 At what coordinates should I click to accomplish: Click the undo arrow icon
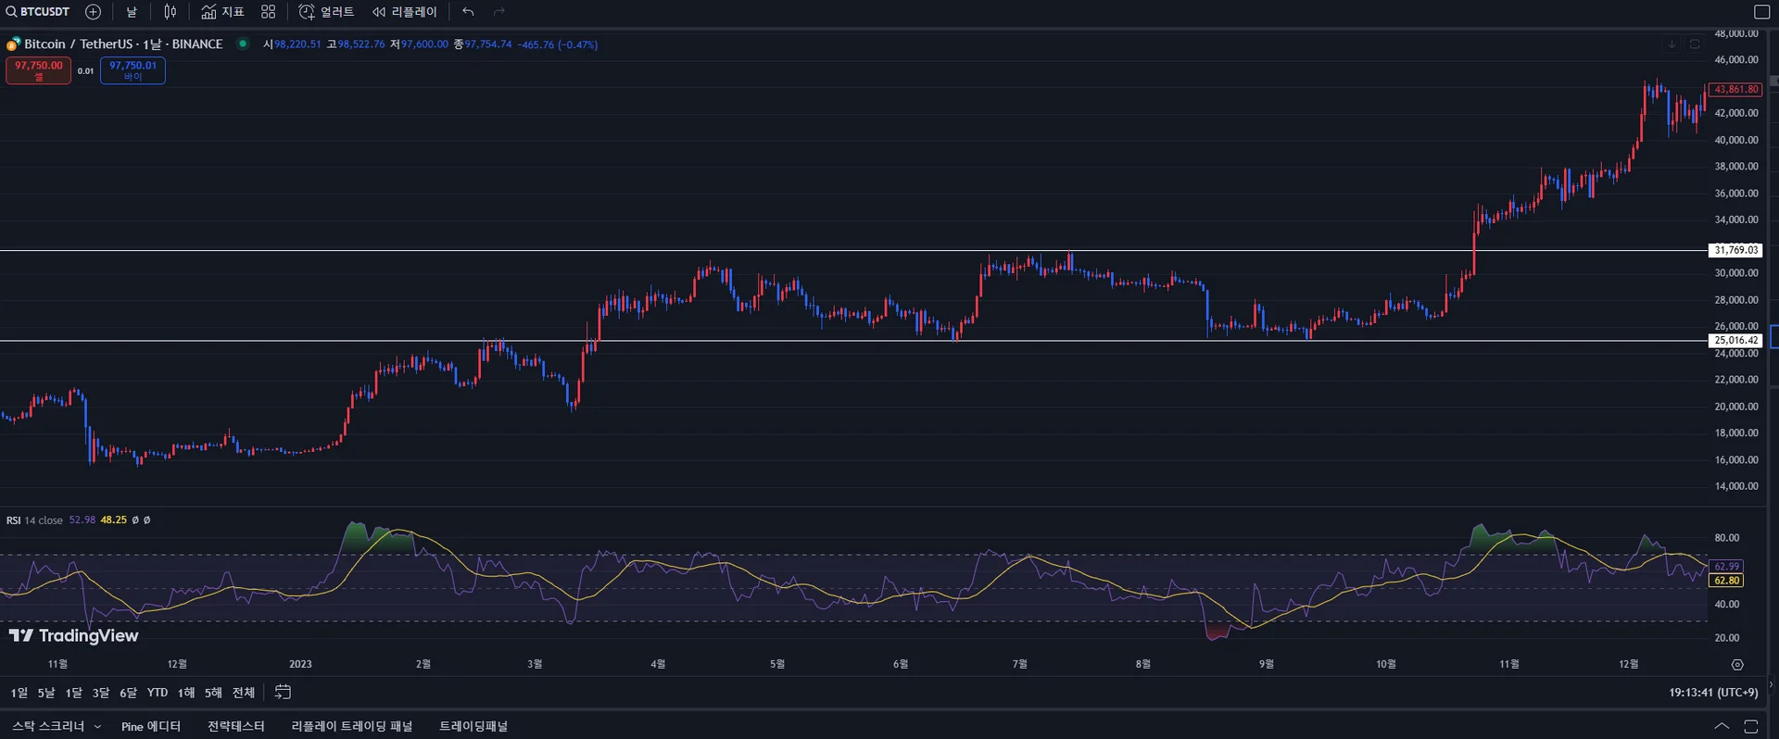468,12
